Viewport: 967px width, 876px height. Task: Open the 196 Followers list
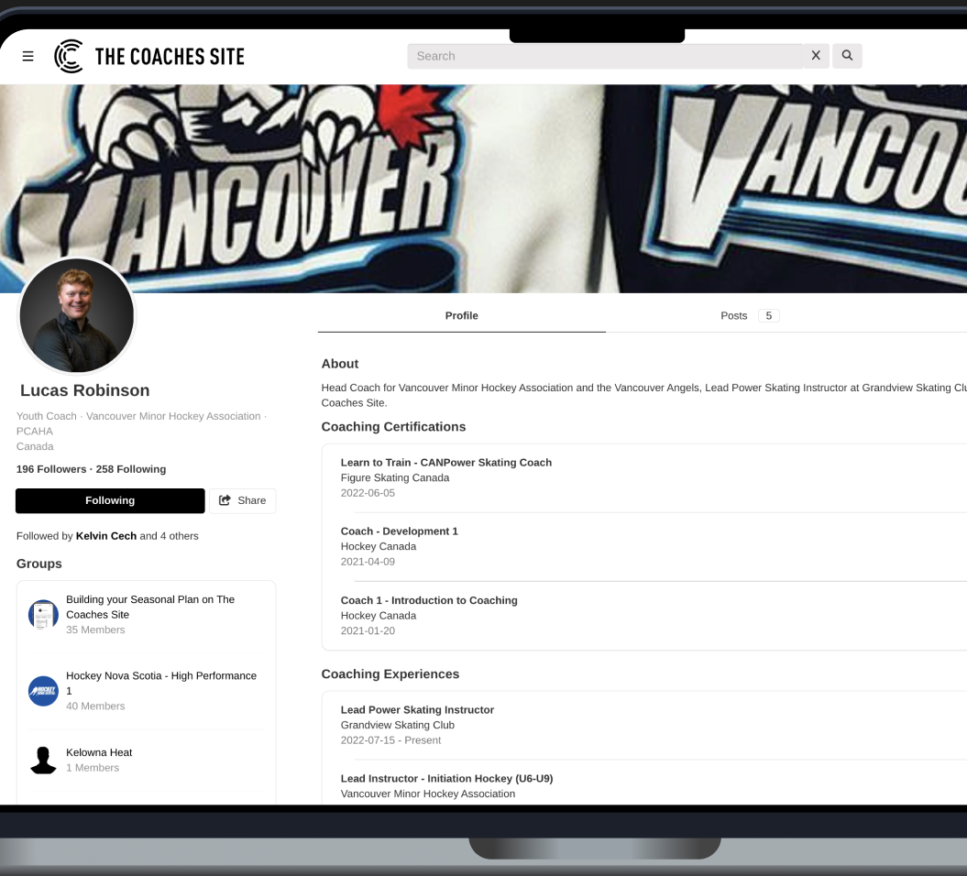51,469
